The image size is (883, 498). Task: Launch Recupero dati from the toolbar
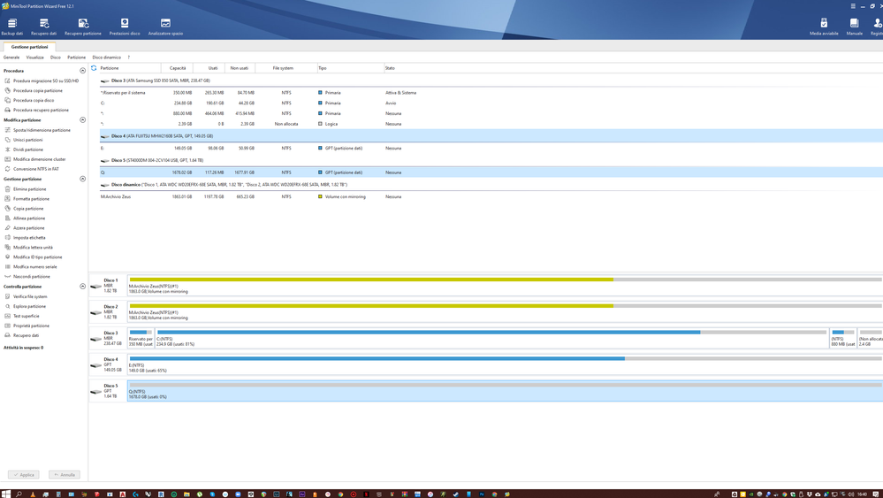point(44,27)
